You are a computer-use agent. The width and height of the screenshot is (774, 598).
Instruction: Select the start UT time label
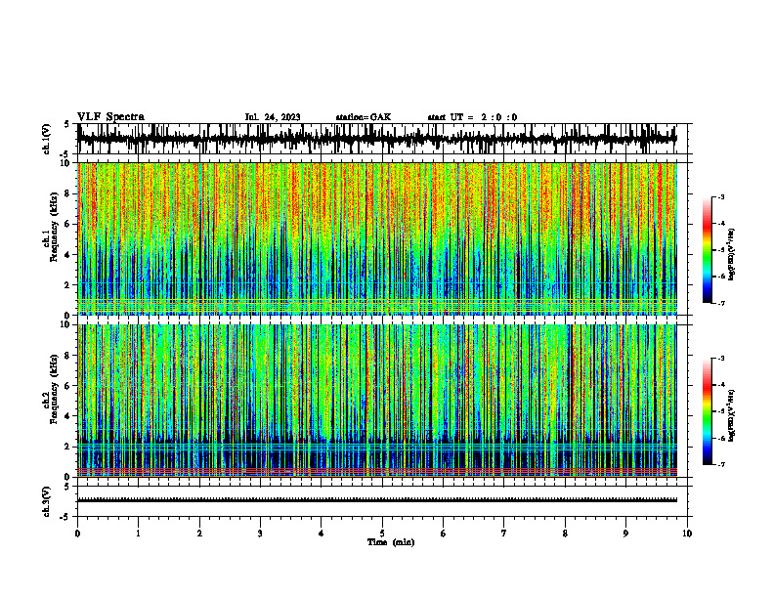[472, 117]
